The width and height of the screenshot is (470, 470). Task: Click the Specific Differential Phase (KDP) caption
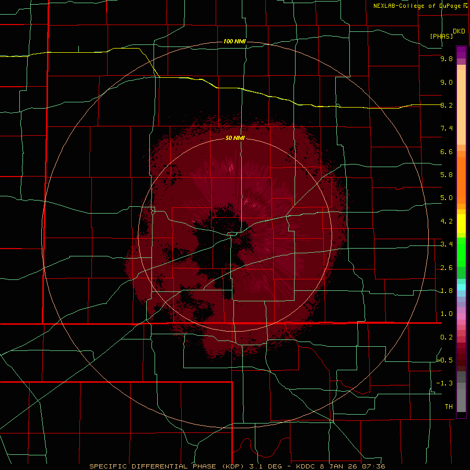pos(237,466)
